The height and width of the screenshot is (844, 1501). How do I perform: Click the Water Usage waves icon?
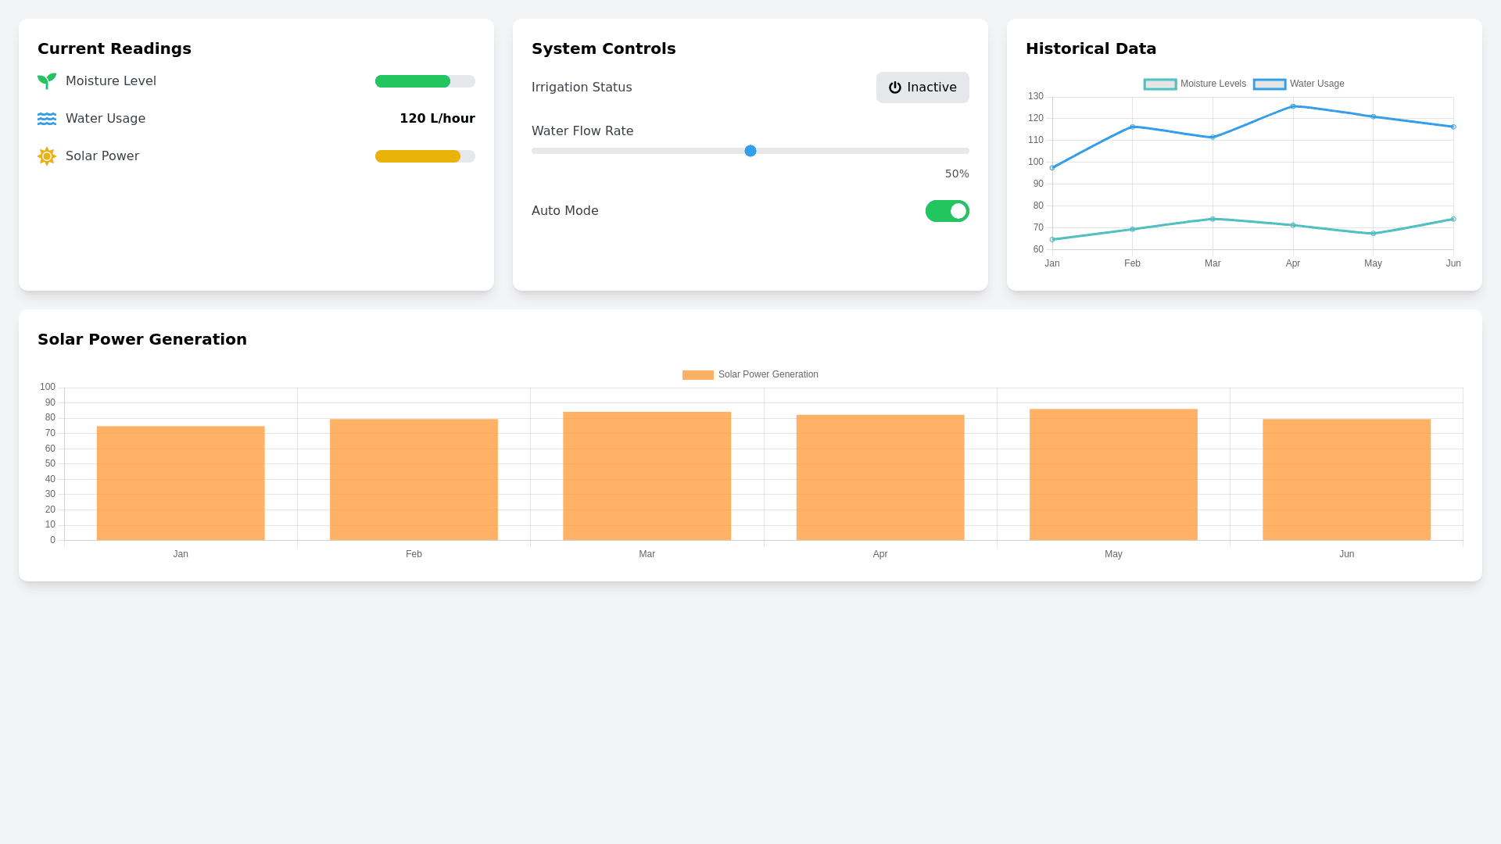pos(47,119)
